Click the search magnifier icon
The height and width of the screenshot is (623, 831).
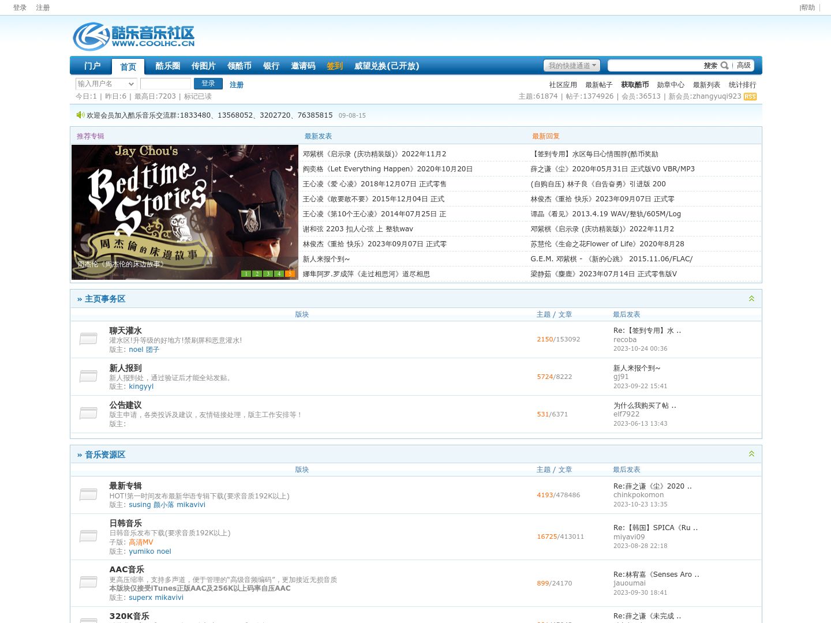point(725,65)
